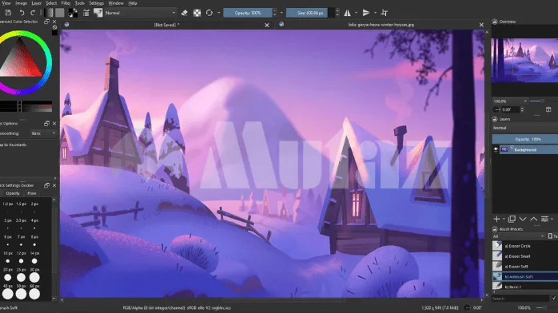
Task: Open the Window menu
Action: (116, 3)
